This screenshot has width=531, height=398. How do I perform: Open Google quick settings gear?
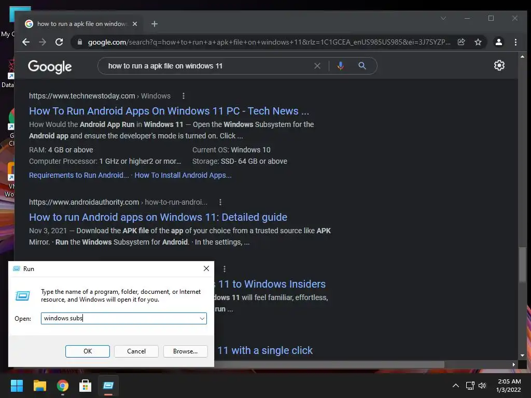[499, 65]
